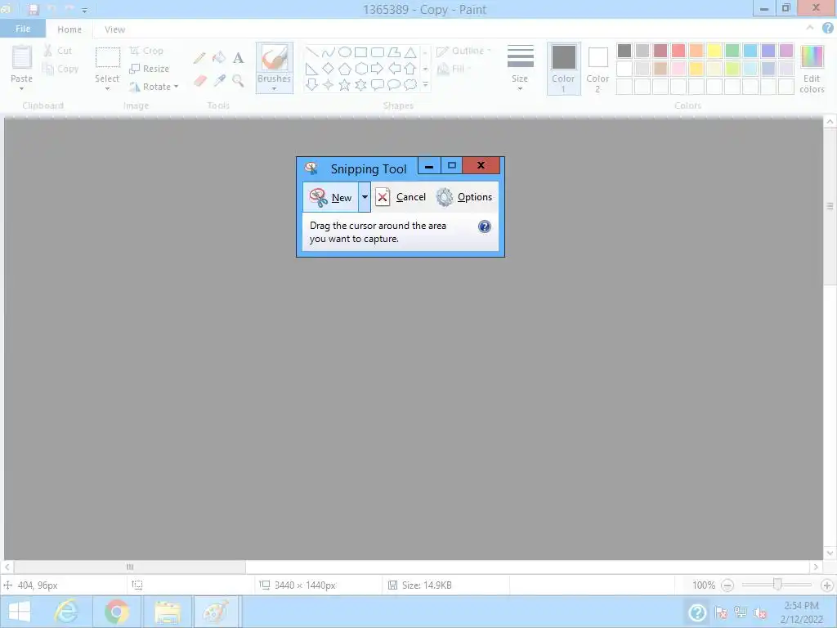Image resolution: width=837 pixels, height=628 pixels.
Task: Click New in Snipping Tool
Action: pos(331,197)
